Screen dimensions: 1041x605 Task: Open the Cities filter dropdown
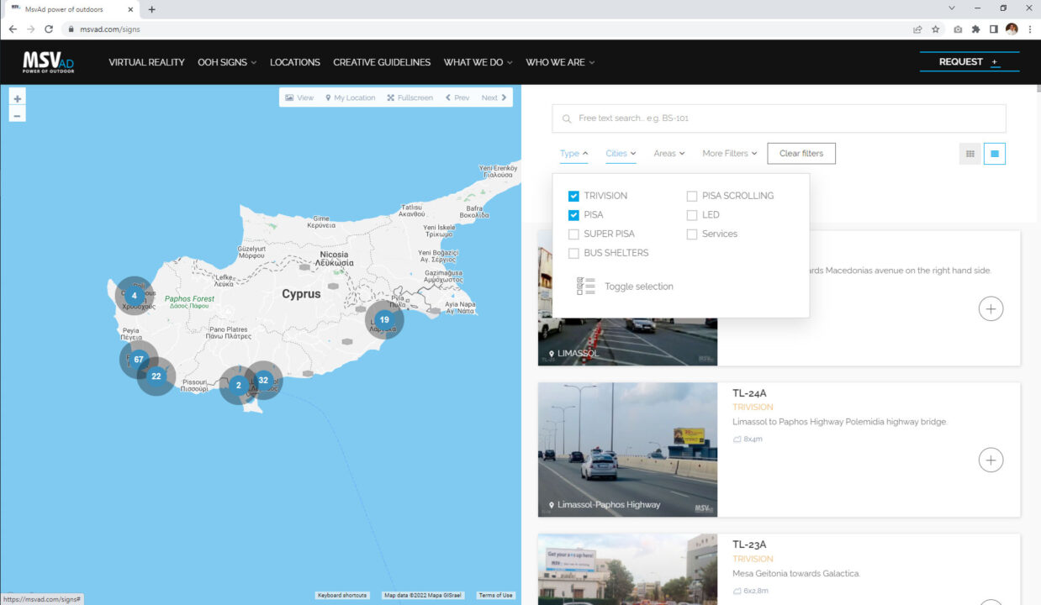(621, 154)
